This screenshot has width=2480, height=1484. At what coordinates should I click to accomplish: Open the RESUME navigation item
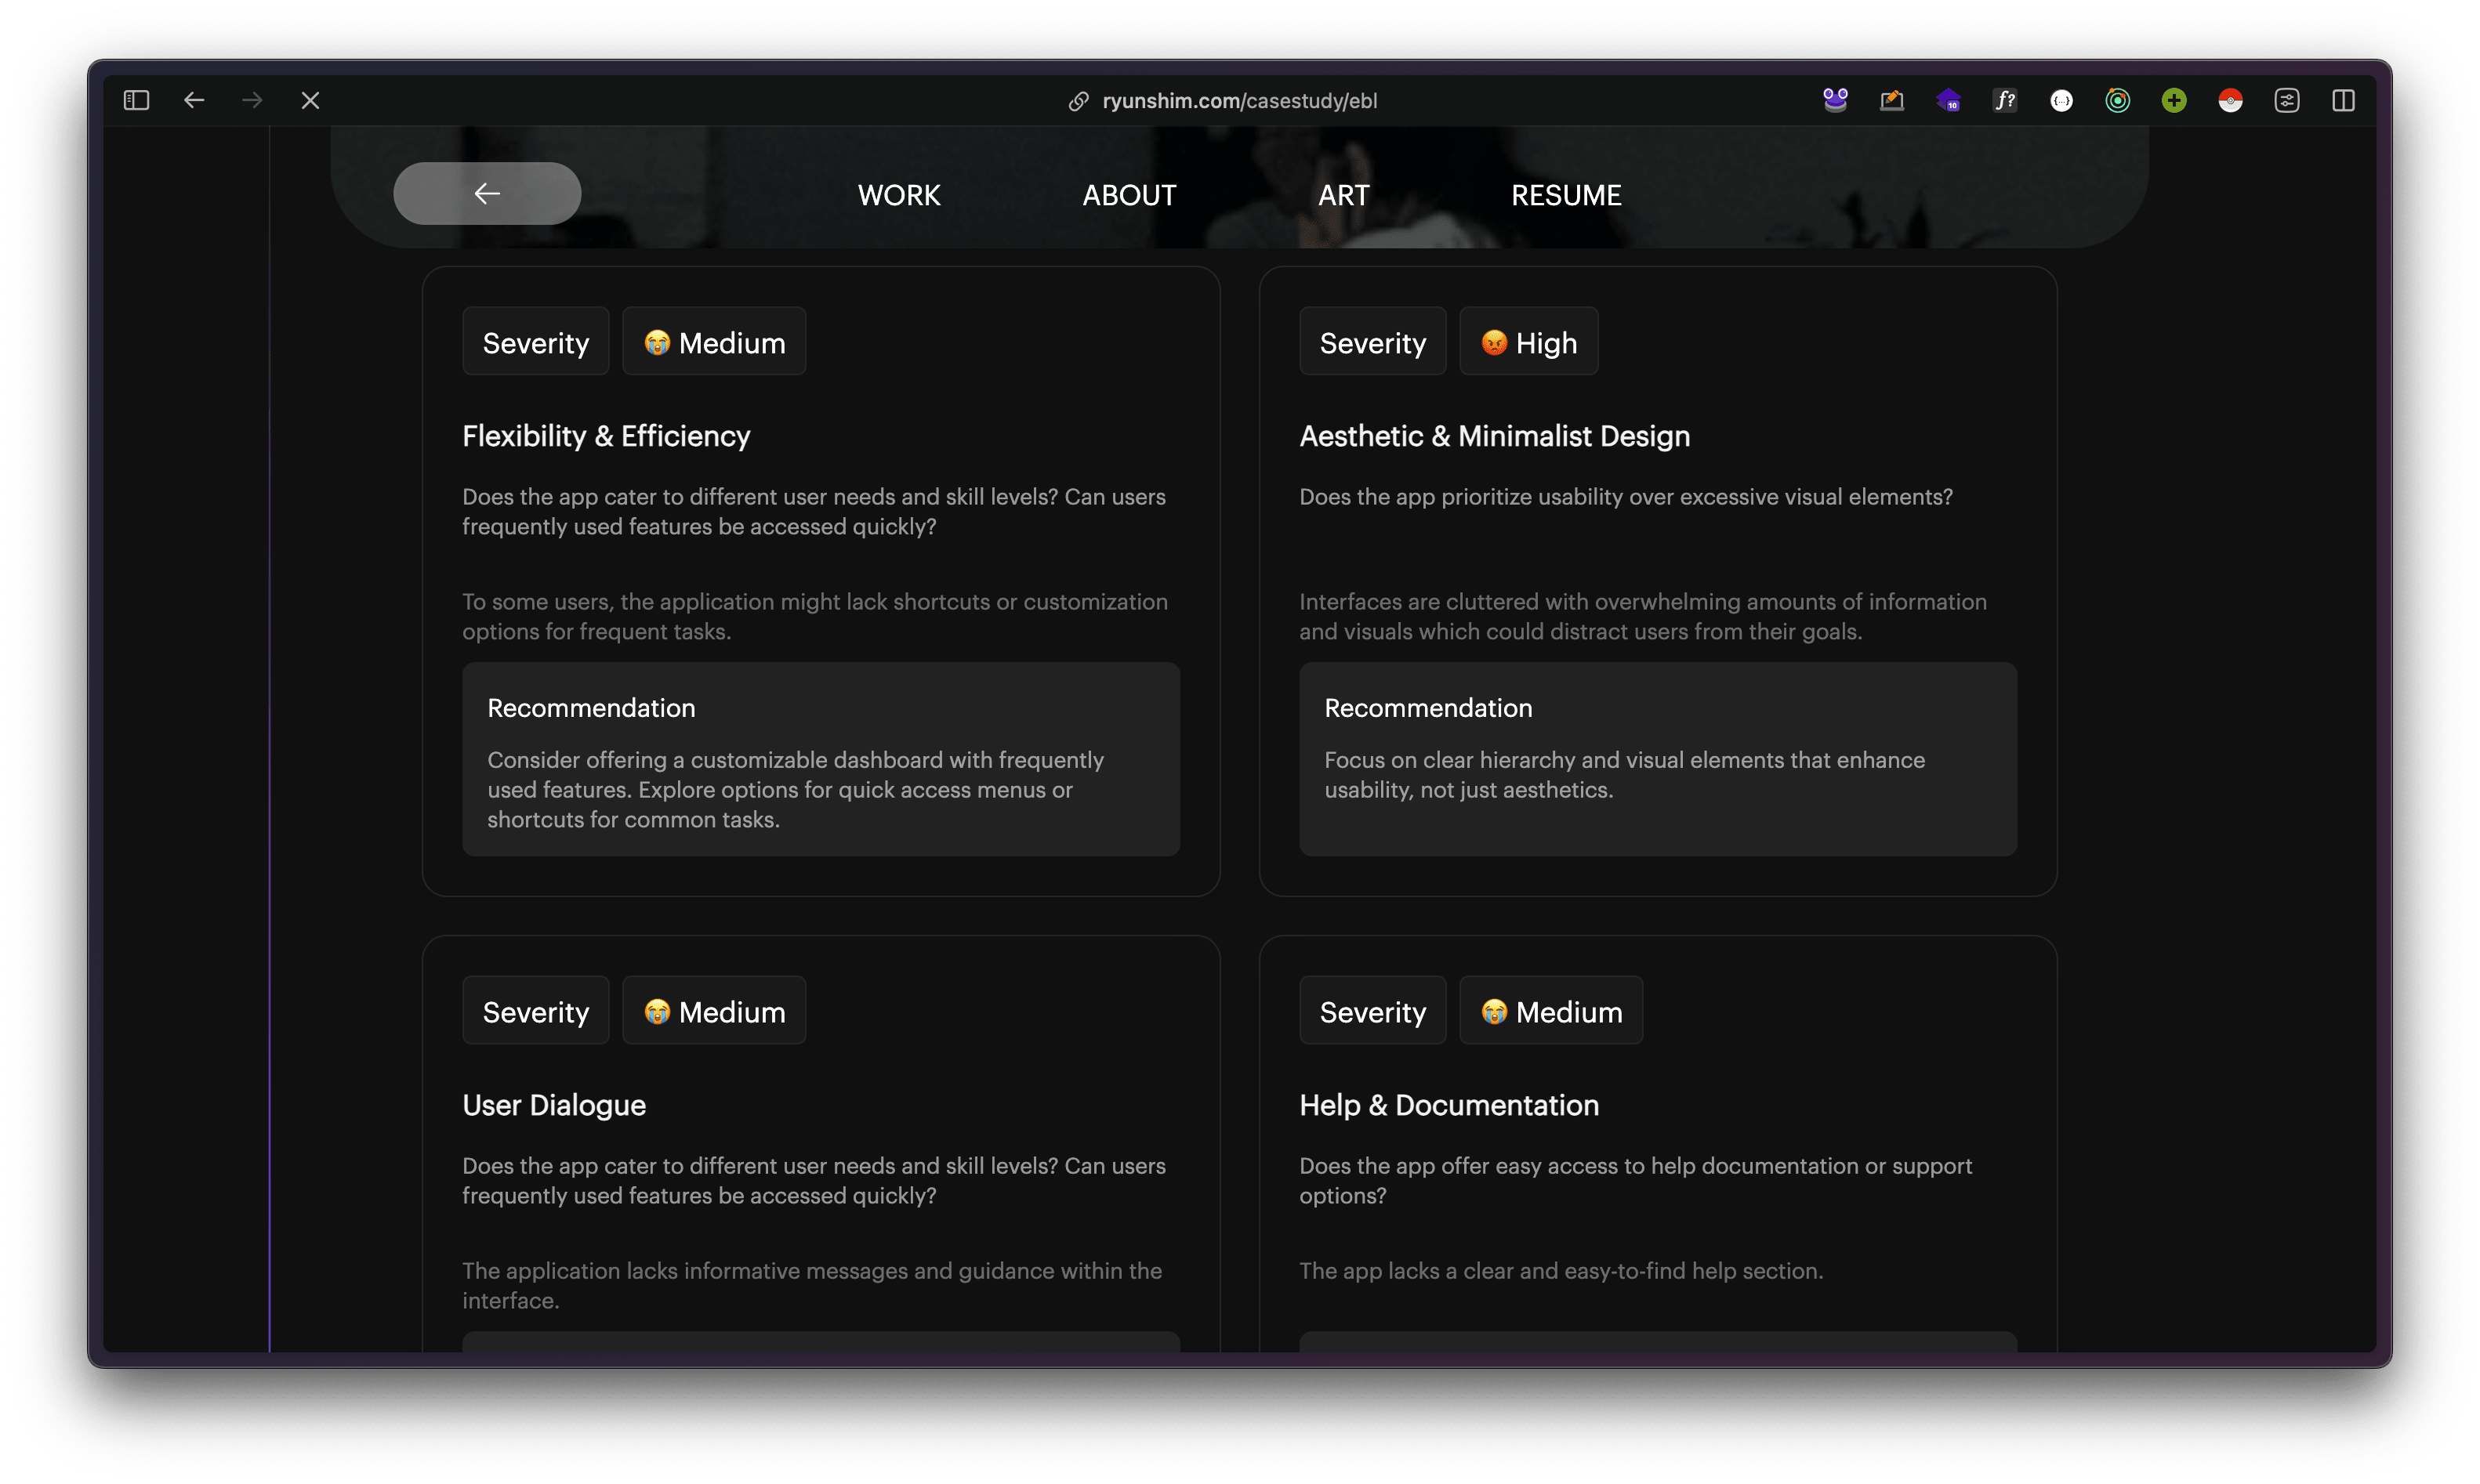pos(1565,195)
